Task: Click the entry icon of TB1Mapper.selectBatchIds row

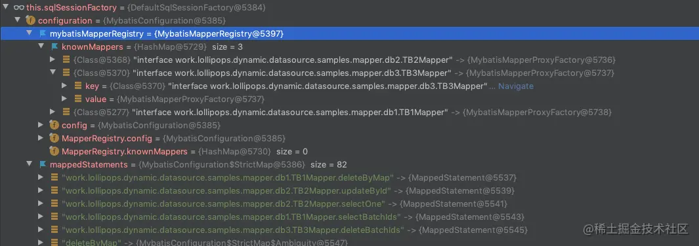Action: coord(54,217)
